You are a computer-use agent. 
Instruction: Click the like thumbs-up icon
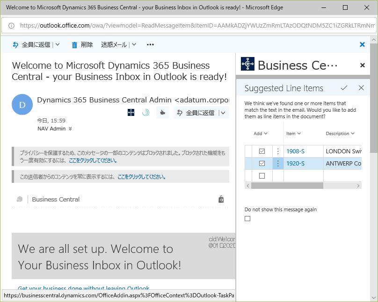point(162,113)
